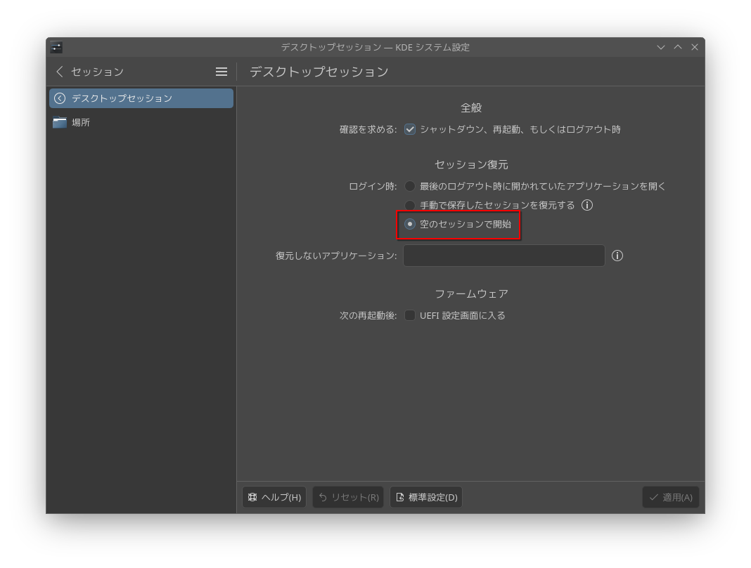Click info icon beside 復元しないアプリケーション field
This screenshot has height=568, width=751.
coord(617,256)
